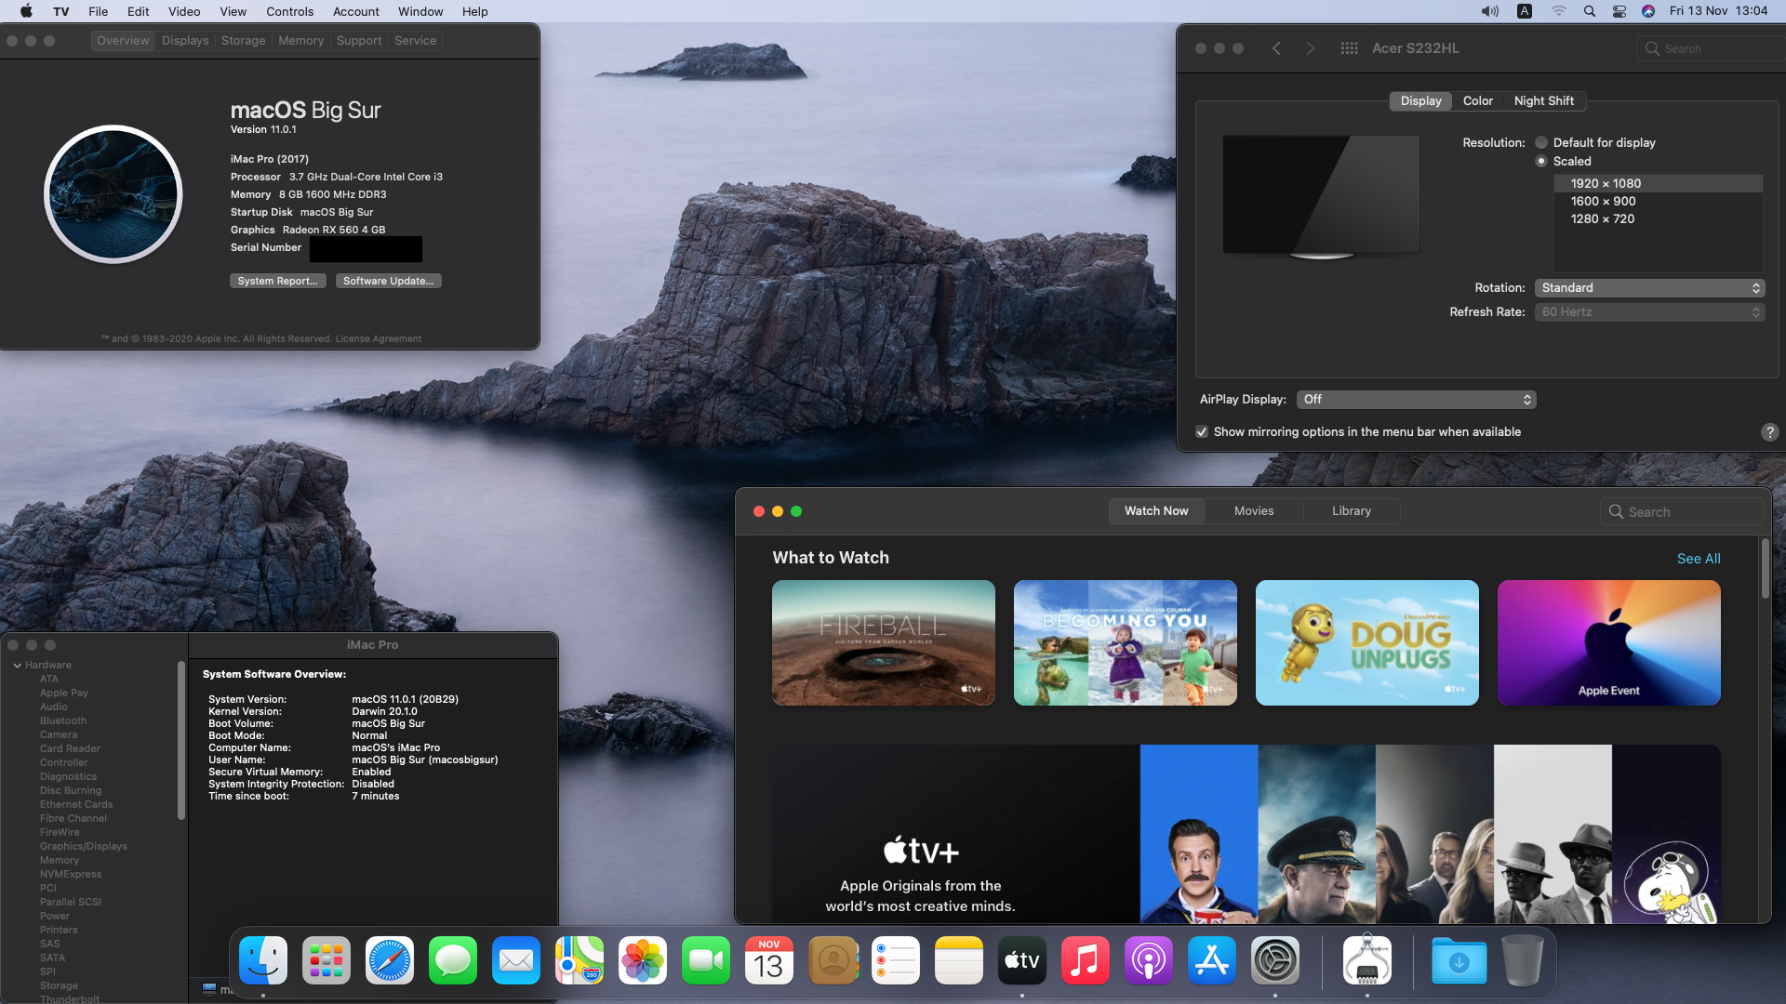Select Bluetooth in hardware list
This screenshot has height=1004, width=1786.
pyautogui.click(x=62, y=721)
